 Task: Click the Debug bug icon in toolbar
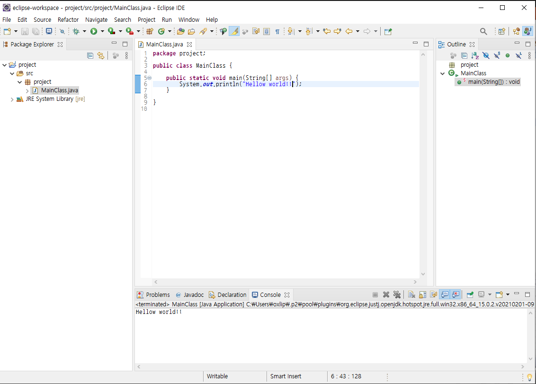click(76, 31)
